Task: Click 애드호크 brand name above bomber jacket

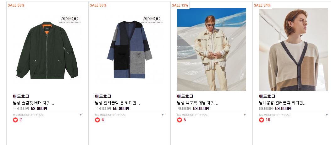Action: tap(21, 96)
